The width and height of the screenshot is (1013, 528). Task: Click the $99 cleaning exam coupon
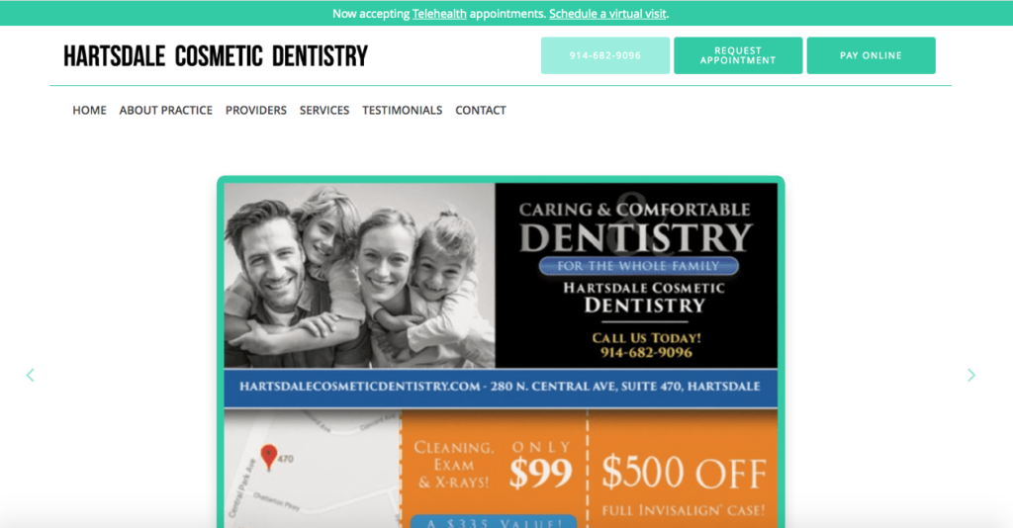495,470
